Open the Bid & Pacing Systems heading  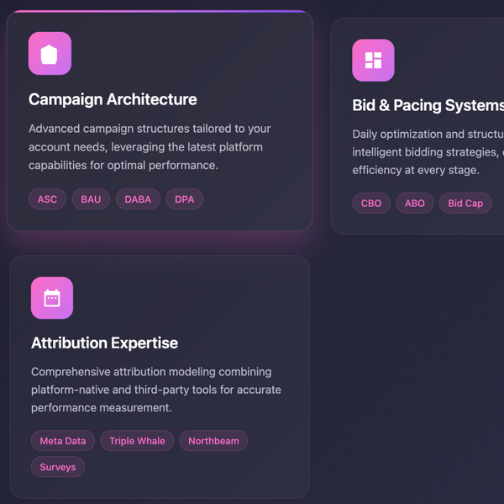point(428,105)
